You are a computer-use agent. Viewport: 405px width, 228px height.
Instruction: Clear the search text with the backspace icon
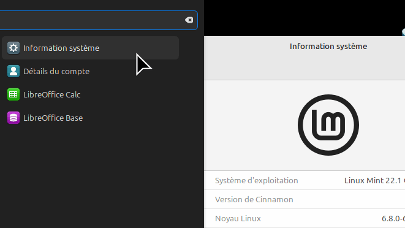(x=189, y=20)
